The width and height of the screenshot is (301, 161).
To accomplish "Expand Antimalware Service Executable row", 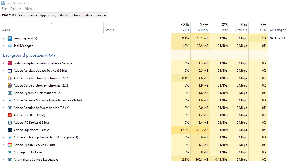I will 3,159.
